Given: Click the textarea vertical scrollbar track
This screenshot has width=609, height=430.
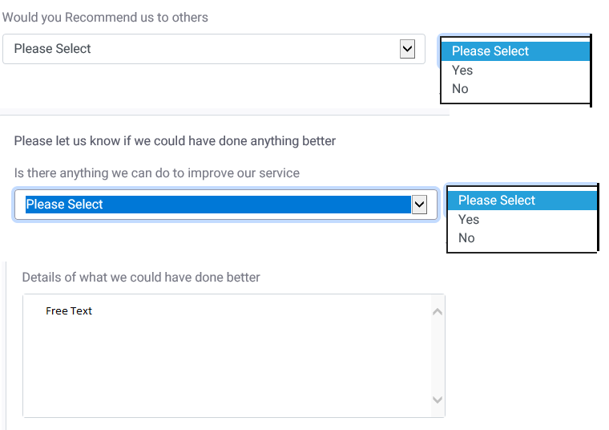Looking at the screenshot, I should click(438, 355).
